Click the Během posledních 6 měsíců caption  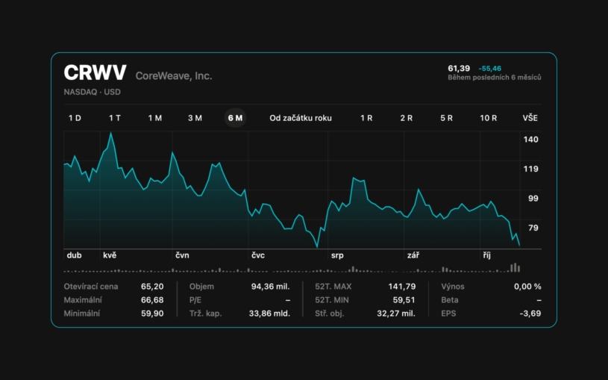pyautogui.click(x=495, y=78)
